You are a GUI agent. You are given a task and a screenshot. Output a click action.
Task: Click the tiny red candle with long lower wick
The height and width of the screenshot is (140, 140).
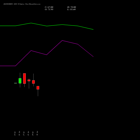(x=29, y=80)
